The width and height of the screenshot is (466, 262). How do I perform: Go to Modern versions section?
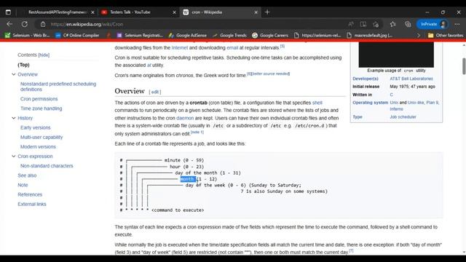click(38, 147)
